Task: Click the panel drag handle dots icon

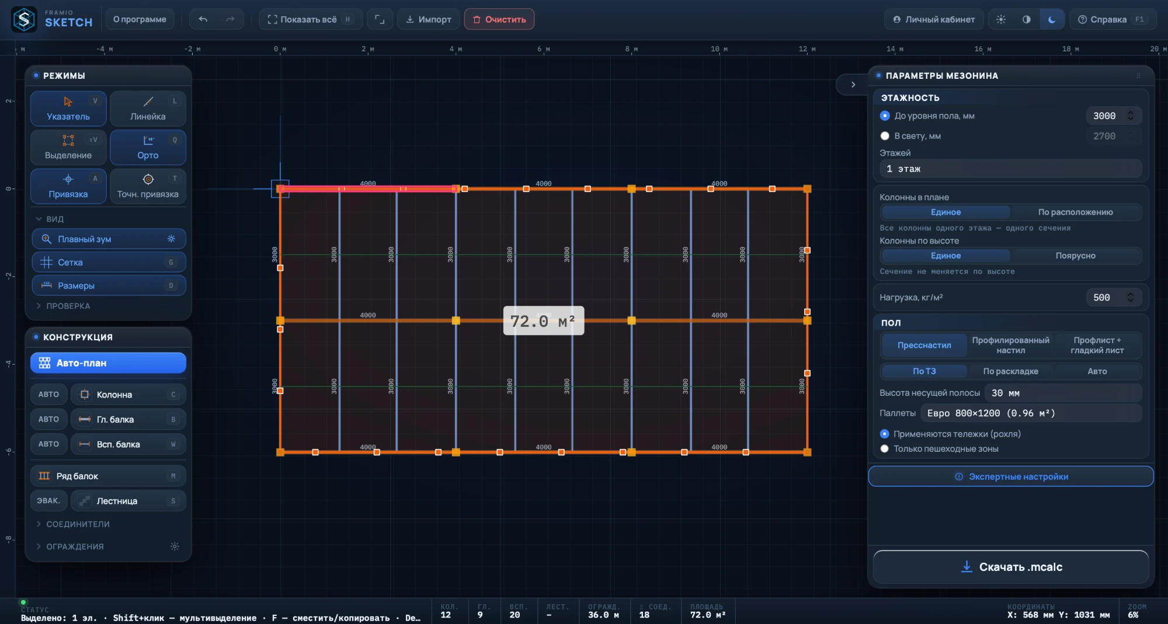Action: [x=1138, y=76]
